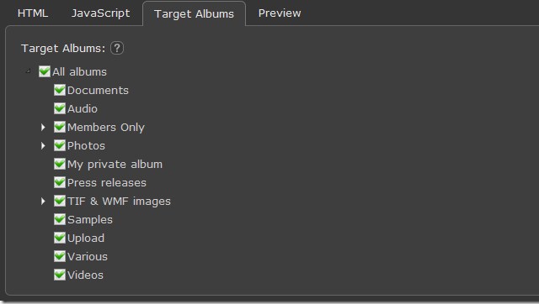Image resolution: width=539 pixels, height=304 pixels.
Task: Open the JavaScript tab
Action: click(100, 13)
